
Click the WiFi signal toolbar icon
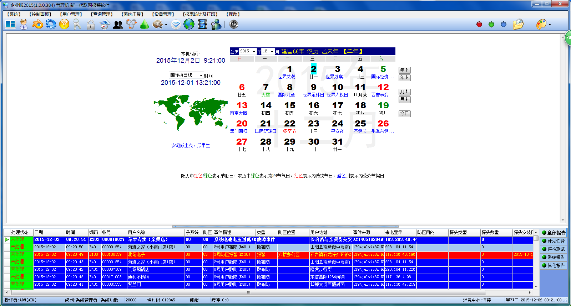pyautogui.click(x=176, y=25)
